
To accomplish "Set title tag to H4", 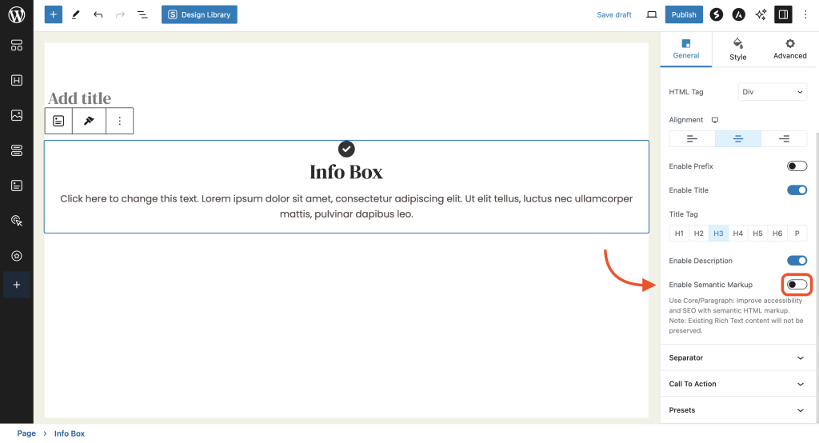I will pyautogui.click(x=738, y=233).
